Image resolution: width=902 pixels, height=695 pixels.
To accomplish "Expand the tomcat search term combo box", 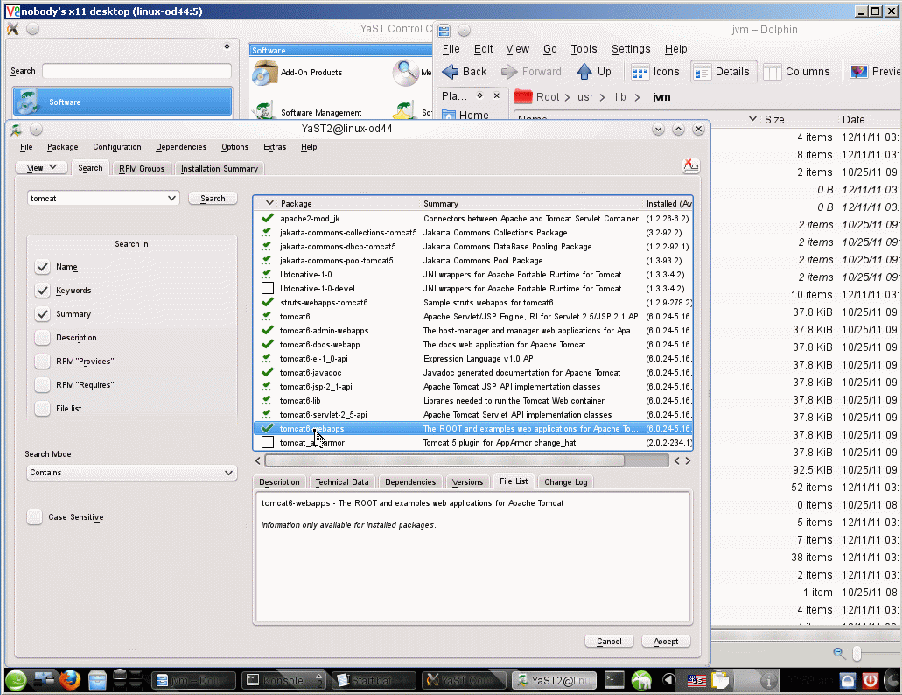I will click(x=171, y=198).
